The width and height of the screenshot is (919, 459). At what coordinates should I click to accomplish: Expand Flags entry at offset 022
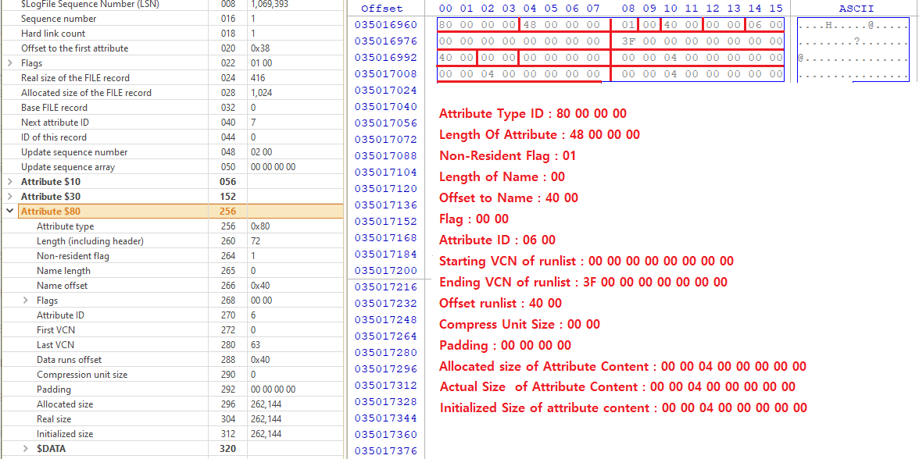pos(9,63)
